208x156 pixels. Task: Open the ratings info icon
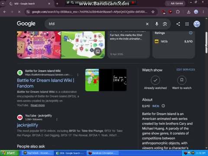tap(191, 33)
